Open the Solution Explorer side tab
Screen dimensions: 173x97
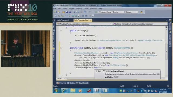point(170,39)
